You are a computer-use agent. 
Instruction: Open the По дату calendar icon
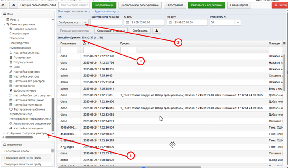[x=170, y=22]
